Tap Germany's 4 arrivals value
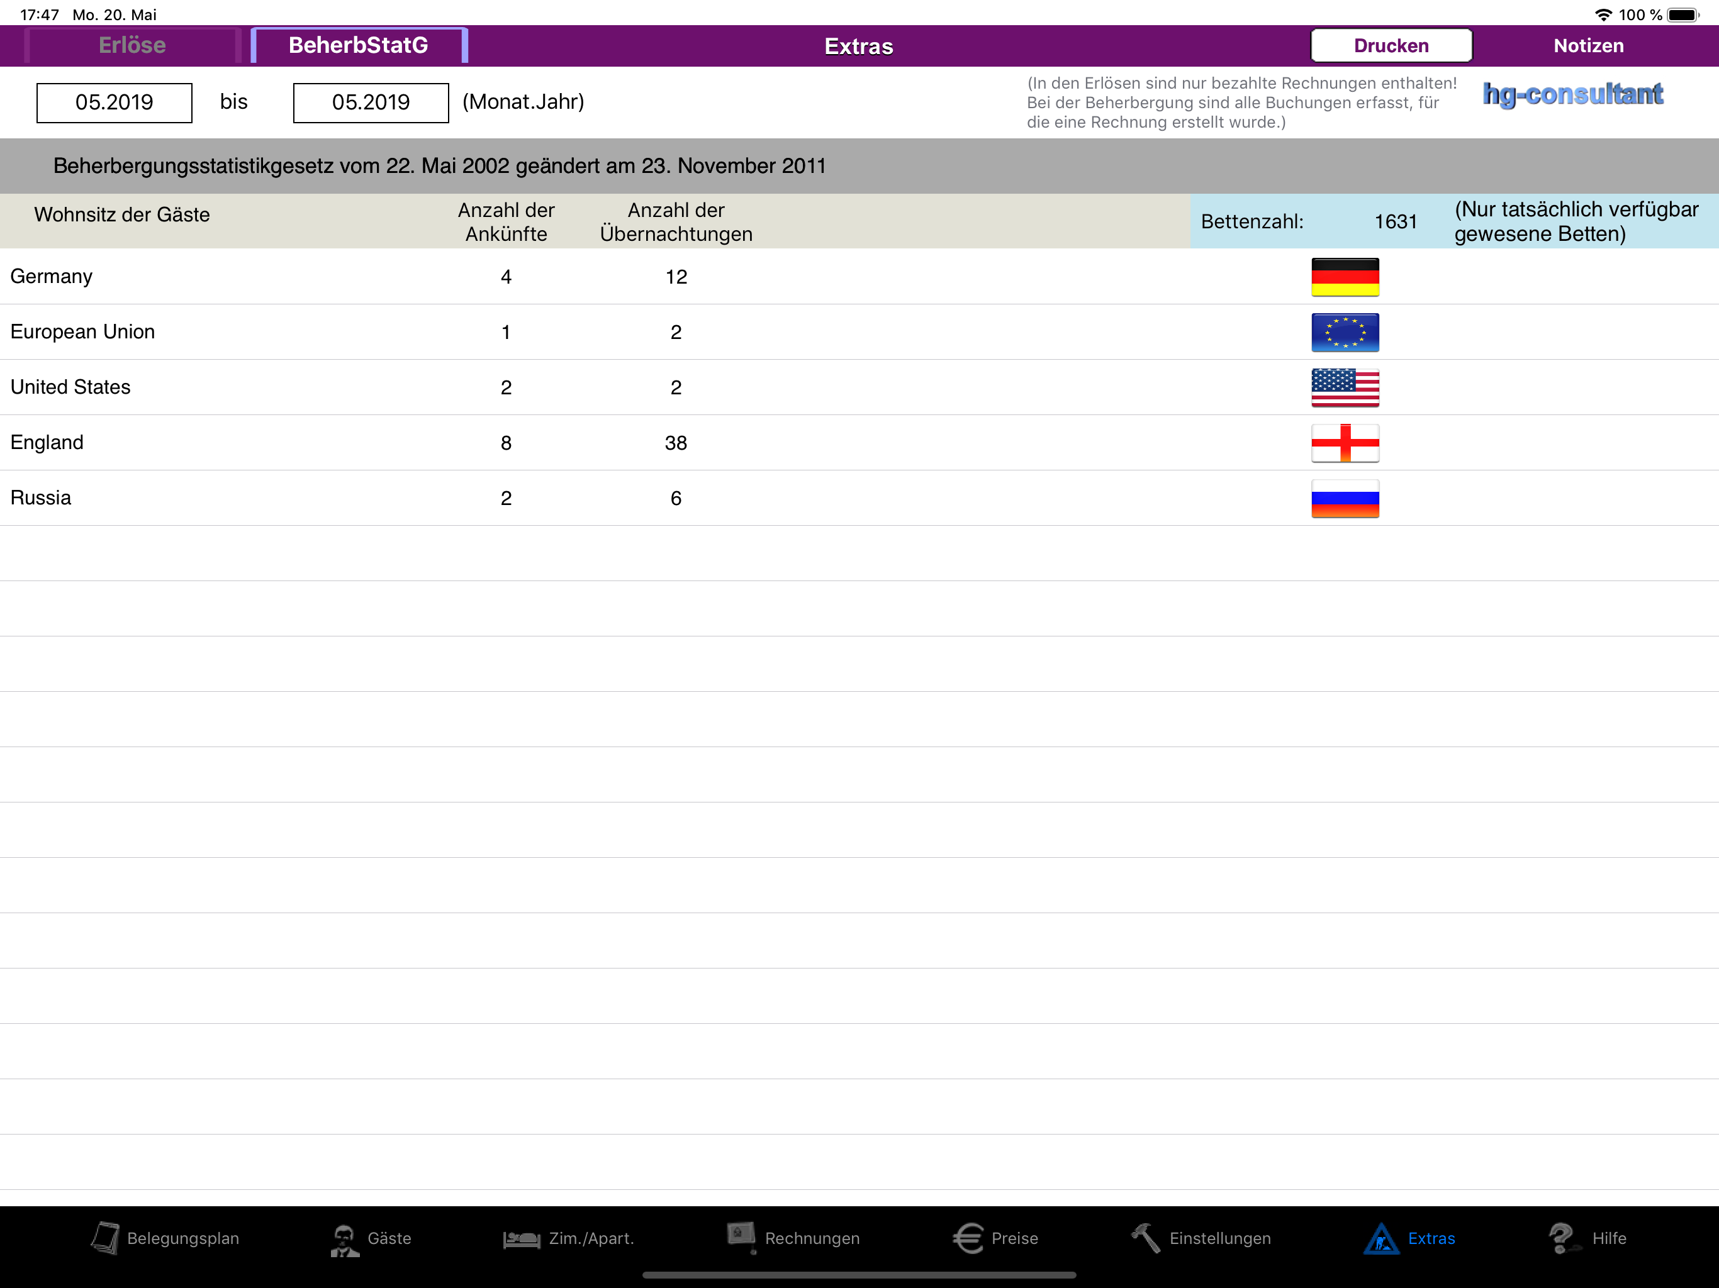Image resolution: width=1719 pixels, height=1288 pixels. pos(506,277)
